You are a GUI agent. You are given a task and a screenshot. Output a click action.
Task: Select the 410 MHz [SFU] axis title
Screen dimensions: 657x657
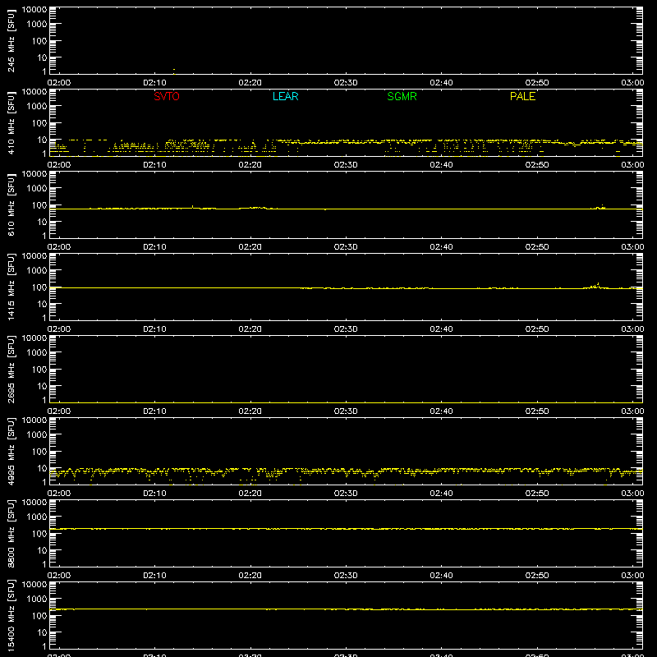11,122
